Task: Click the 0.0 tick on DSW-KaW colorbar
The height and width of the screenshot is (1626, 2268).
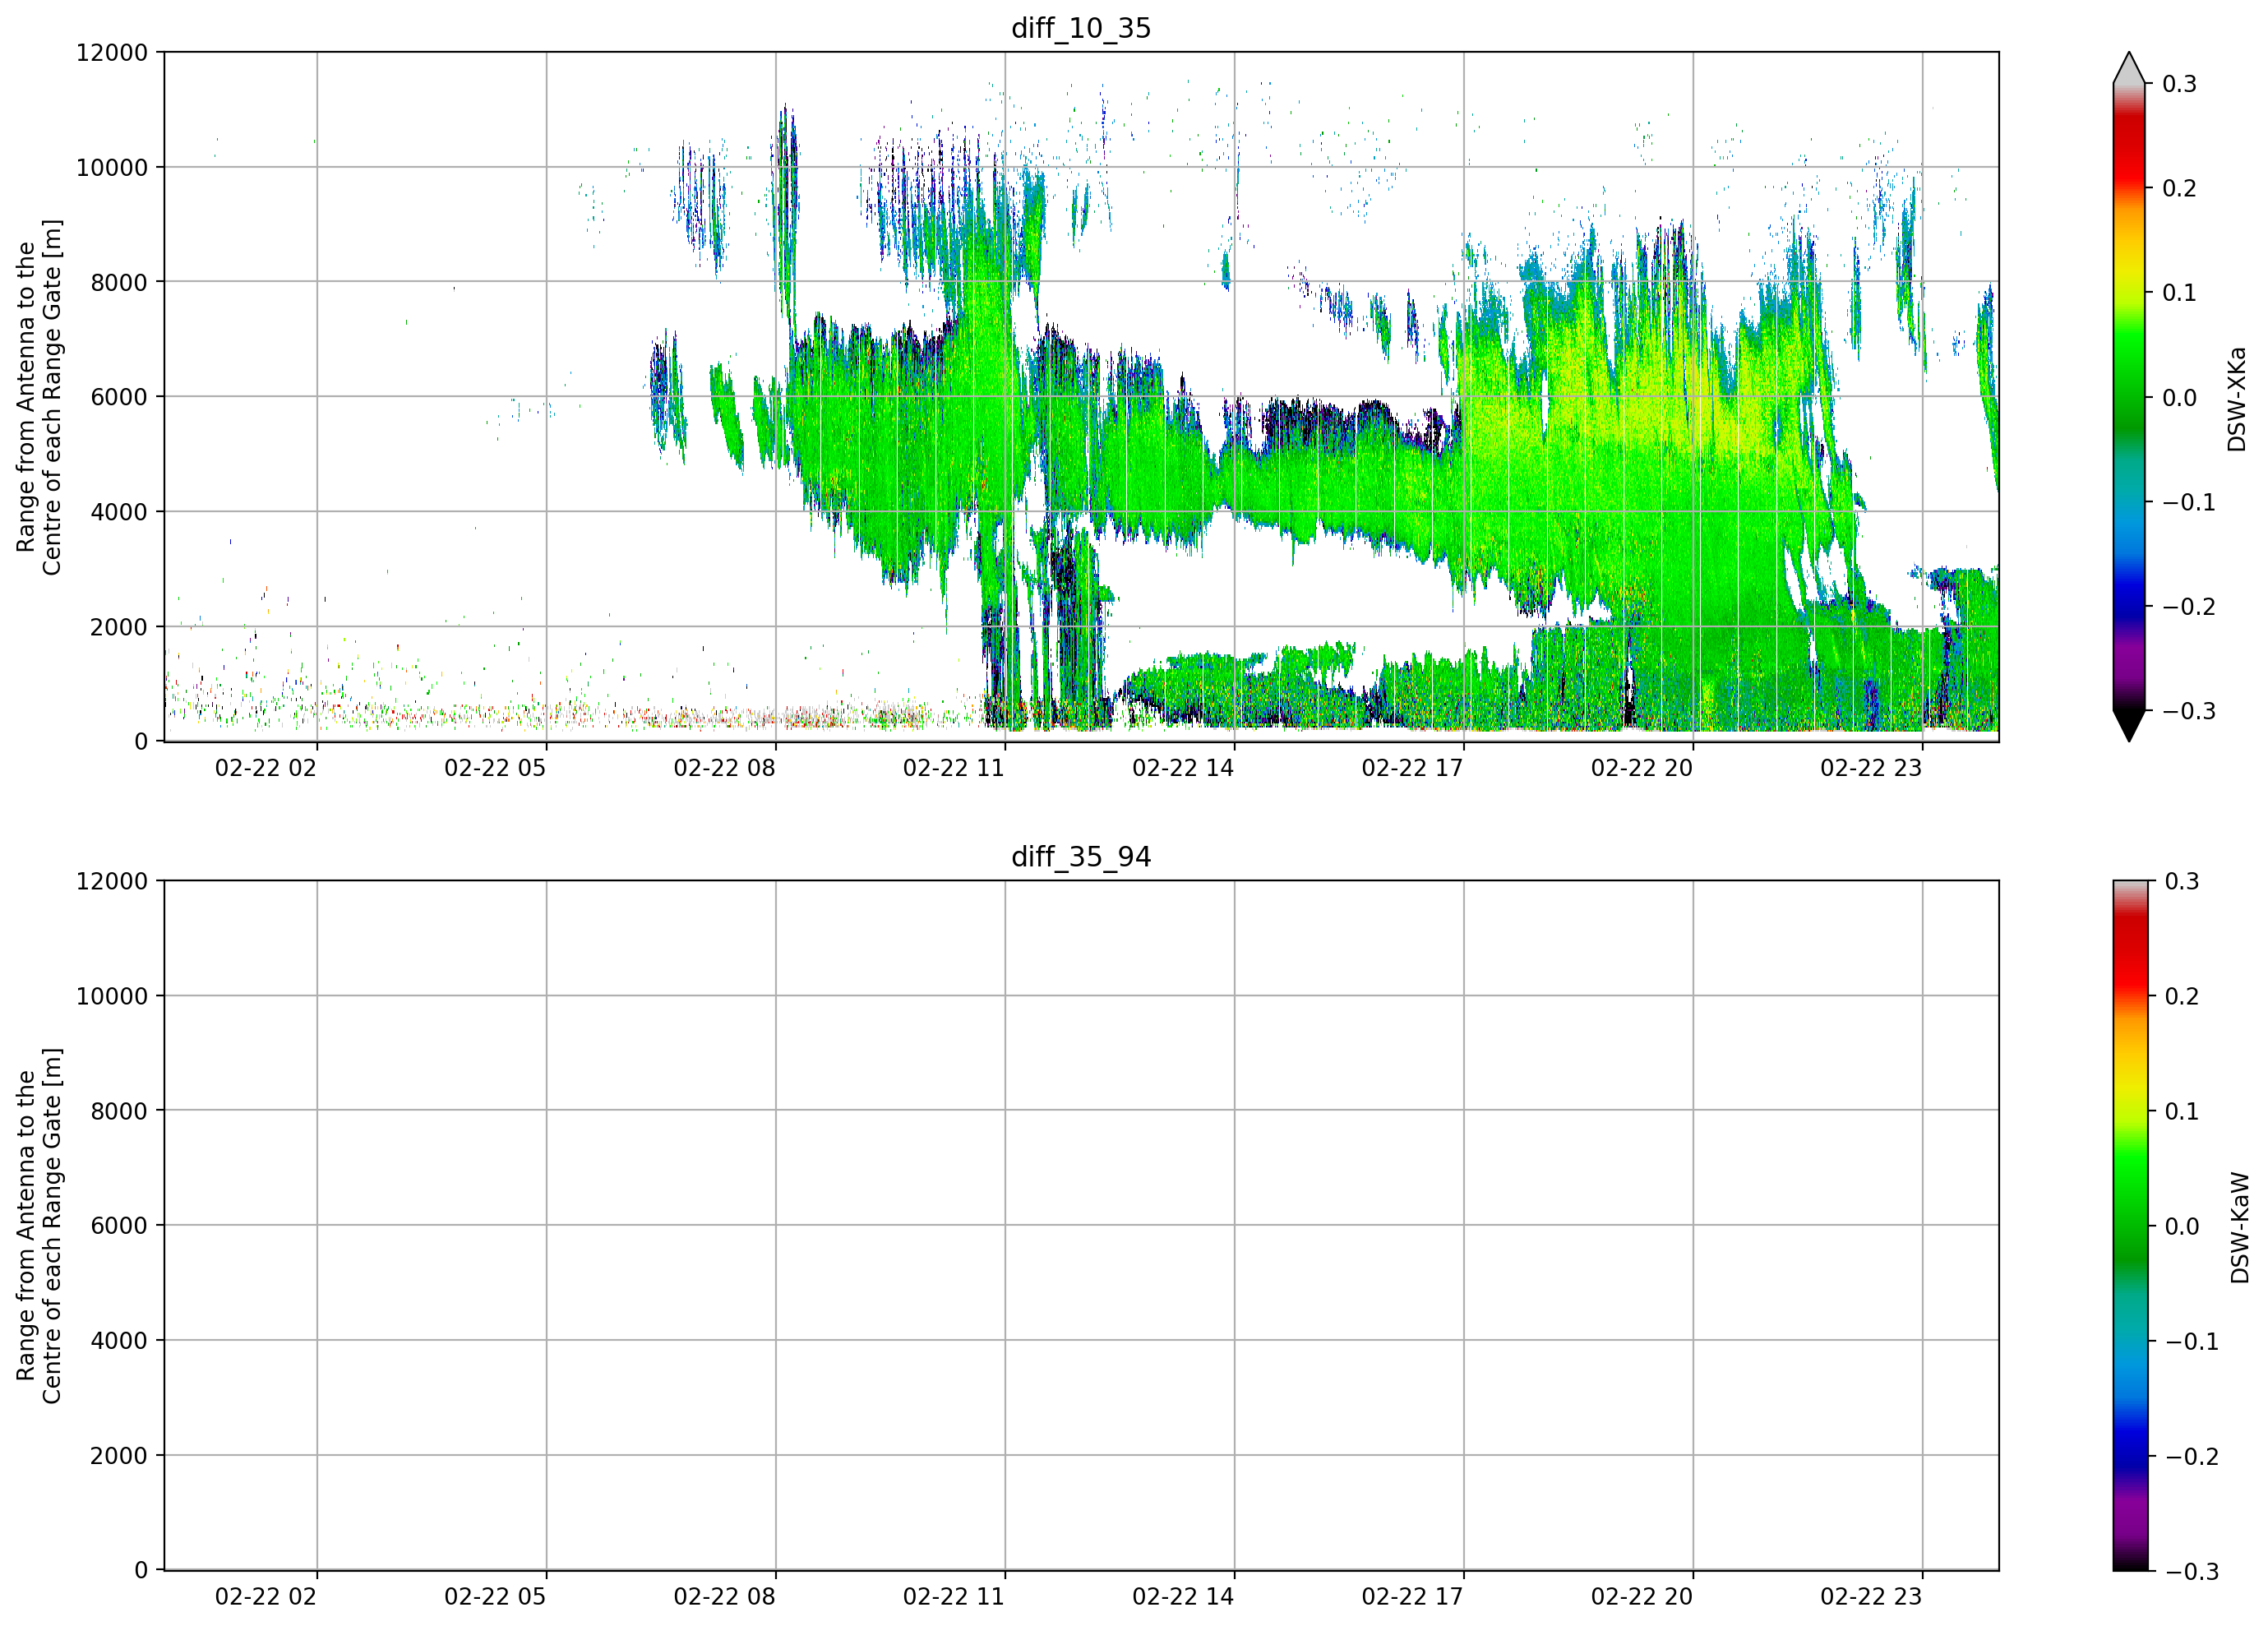Action: [2182, 1226]
